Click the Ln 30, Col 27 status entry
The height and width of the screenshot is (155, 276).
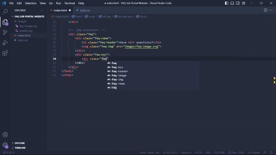[x=170, y=152]
